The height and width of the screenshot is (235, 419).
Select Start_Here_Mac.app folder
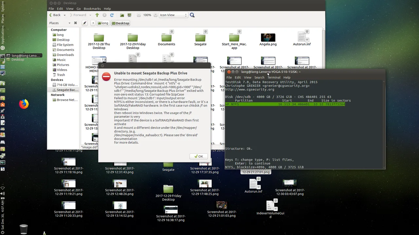click(234, 37)
